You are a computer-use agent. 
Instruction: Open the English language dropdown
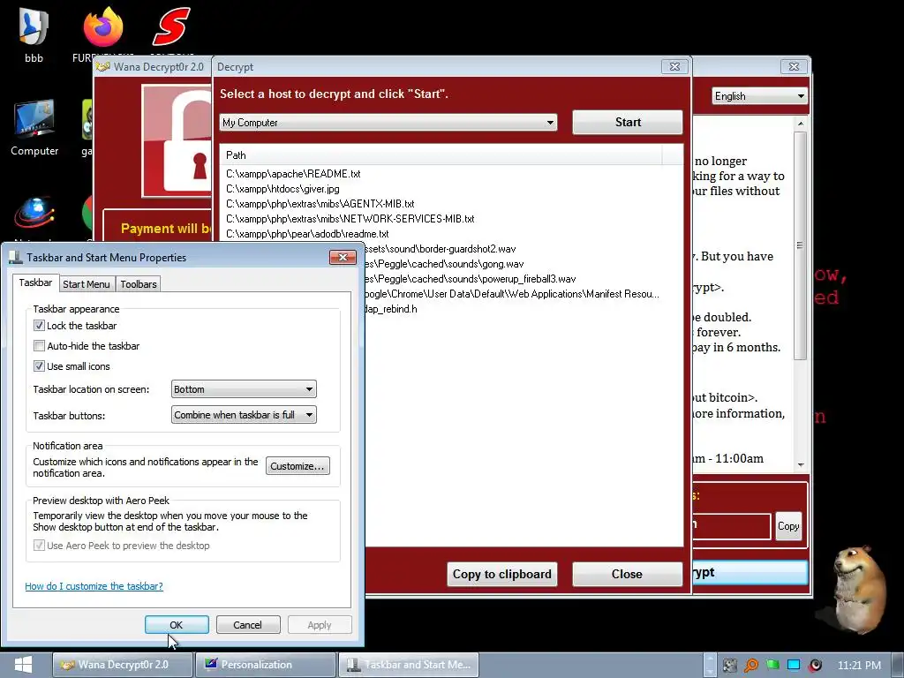(x=759, y=96)
